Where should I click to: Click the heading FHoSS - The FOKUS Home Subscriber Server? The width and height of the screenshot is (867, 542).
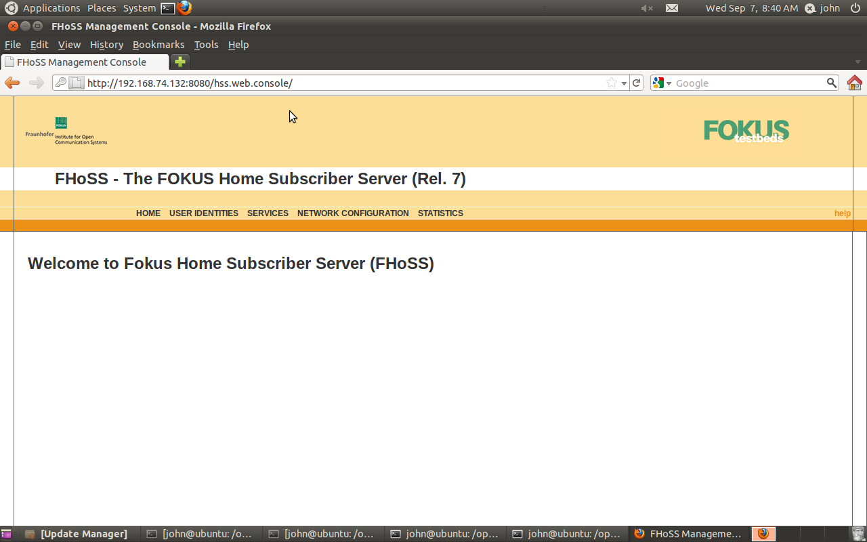click(x=260, y=179)
